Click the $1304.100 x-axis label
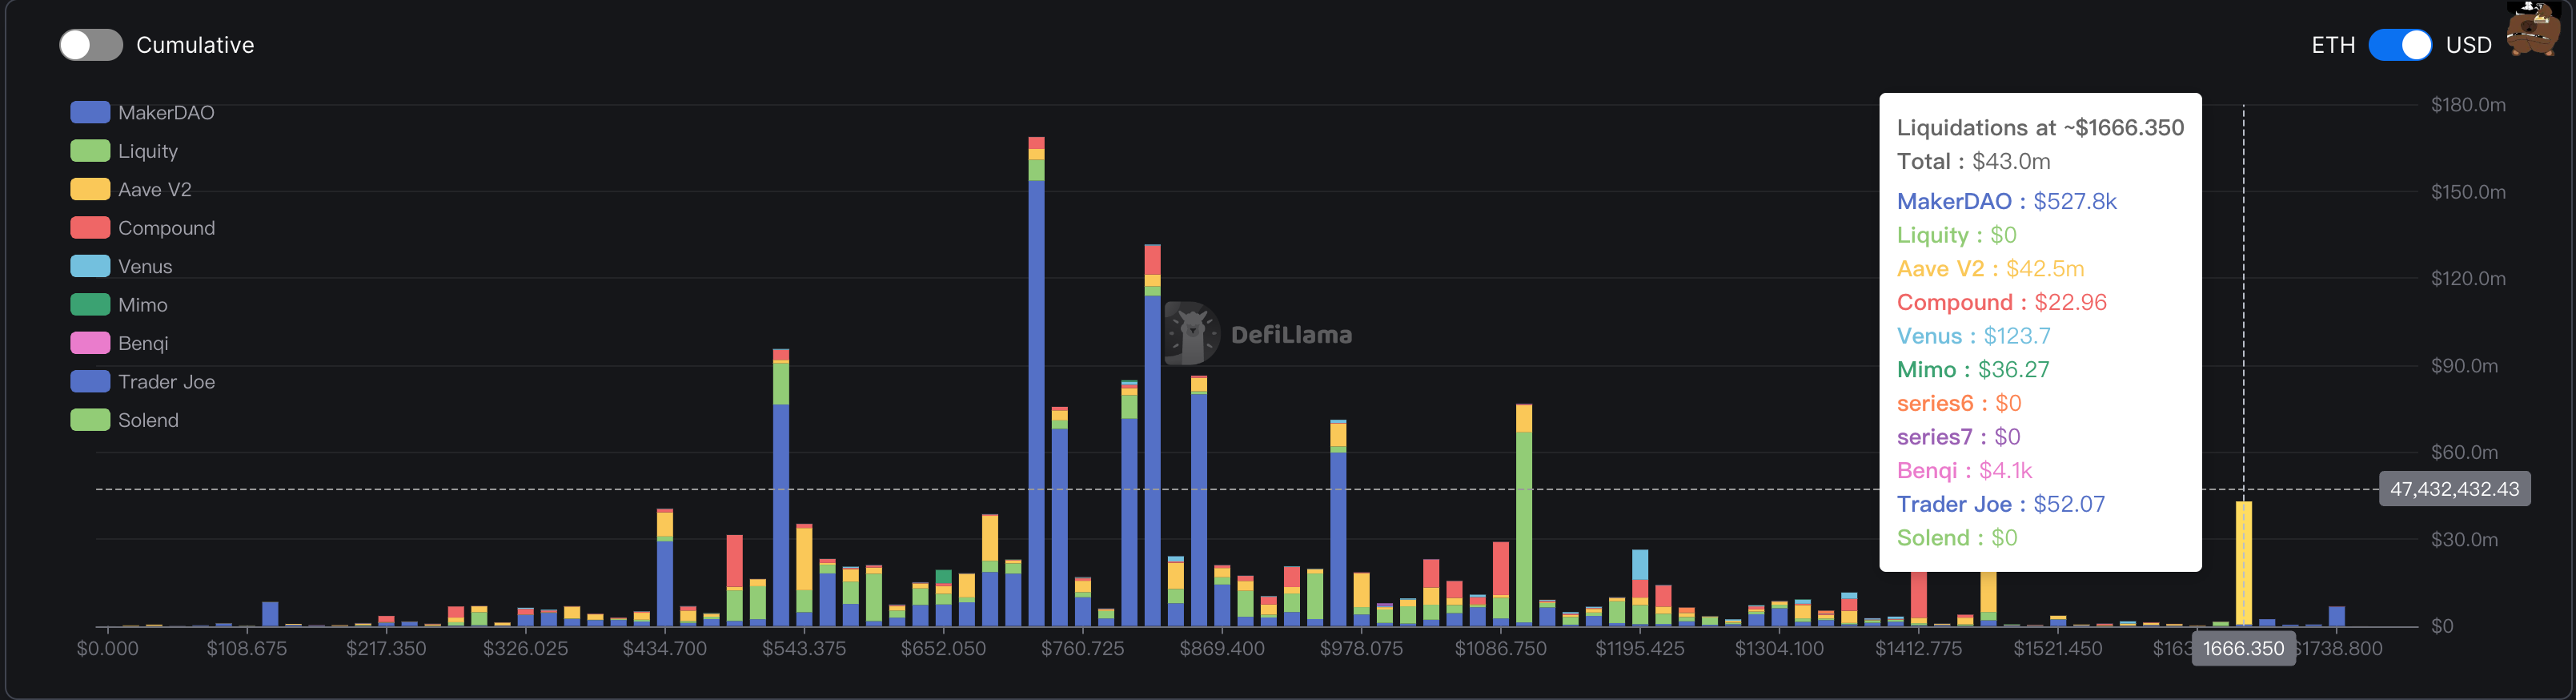Image resolution: width=2576 pixels, height=700 pixels. click(x=1779, y=649)
